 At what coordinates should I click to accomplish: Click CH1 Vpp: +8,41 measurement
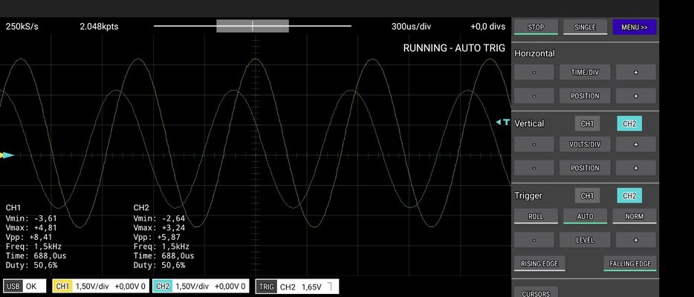point(29,237)
